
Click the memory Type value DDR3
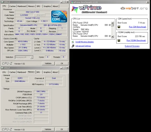pyautogui.click(x=20, y=78)
